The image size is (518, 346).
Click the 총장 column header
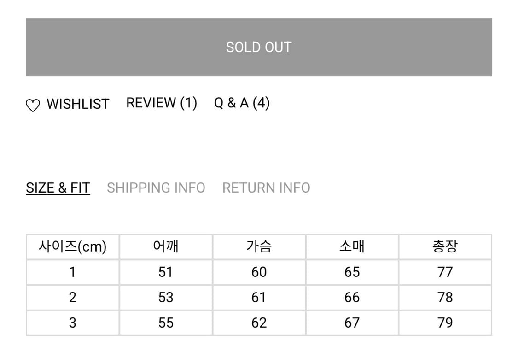(x=445, y=247)
